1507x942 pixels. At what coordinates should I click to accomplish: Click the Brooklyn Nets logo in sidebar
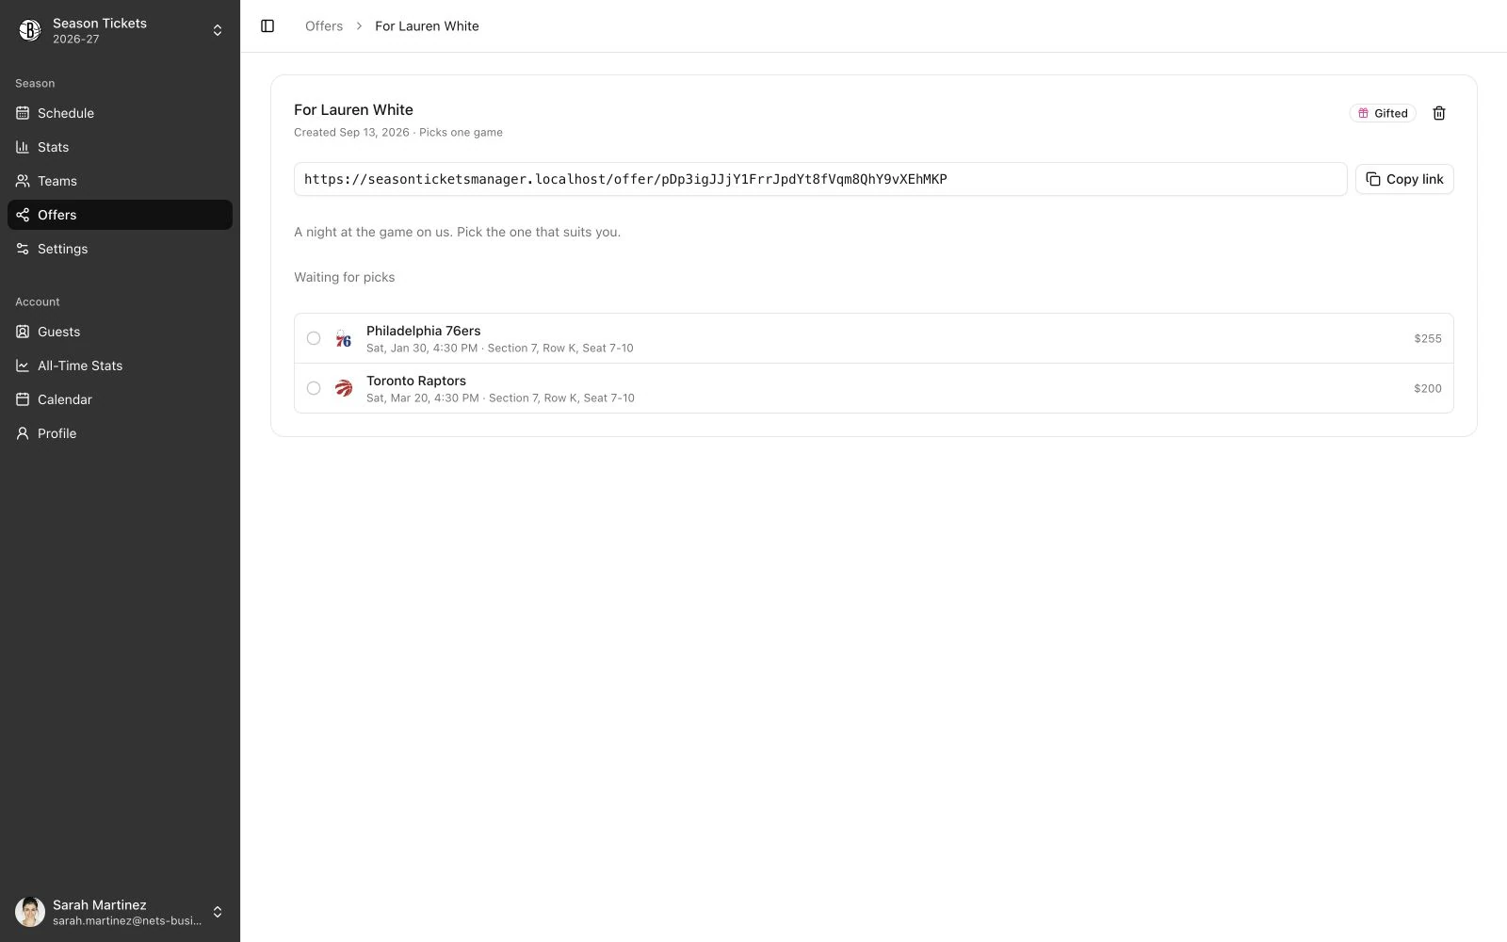coord(30,30)
